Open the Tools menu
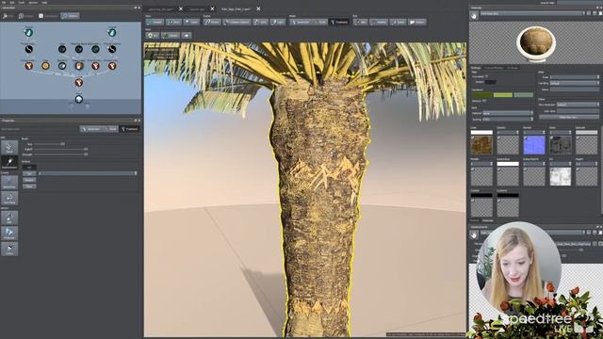Screen dimensions: 603x339 tap(22, 2)
